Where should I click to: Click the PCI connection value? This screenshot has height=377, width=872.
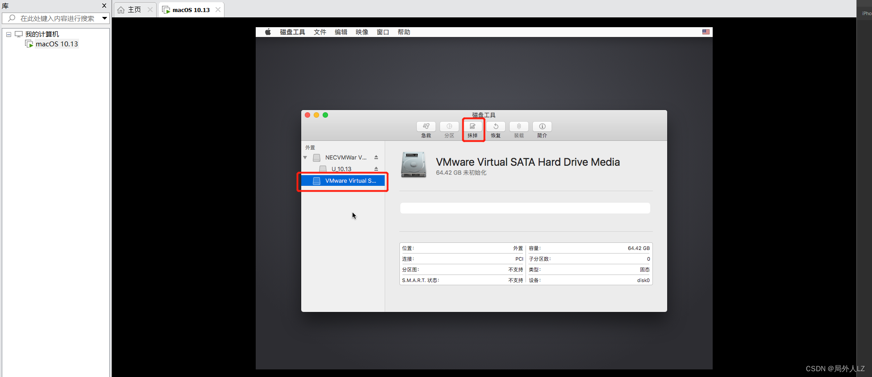[x=519, y=259]
